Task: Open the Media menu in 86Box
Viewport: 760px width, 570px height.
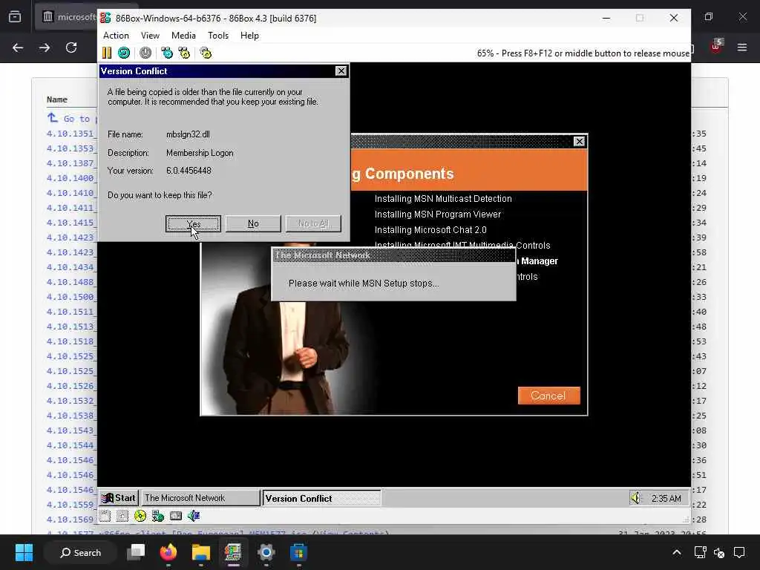Action: (x=184, y=36)
